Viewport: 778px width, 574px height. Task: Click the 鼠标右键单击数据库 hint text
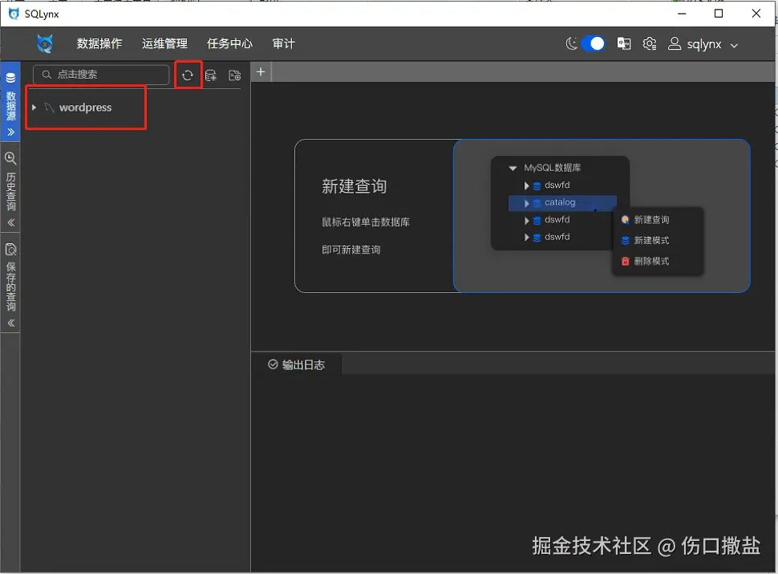(366, 222)
